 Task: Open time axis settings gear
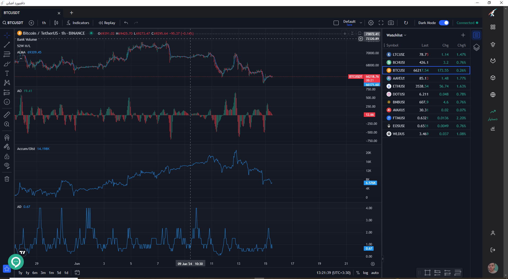click(373, 264)
